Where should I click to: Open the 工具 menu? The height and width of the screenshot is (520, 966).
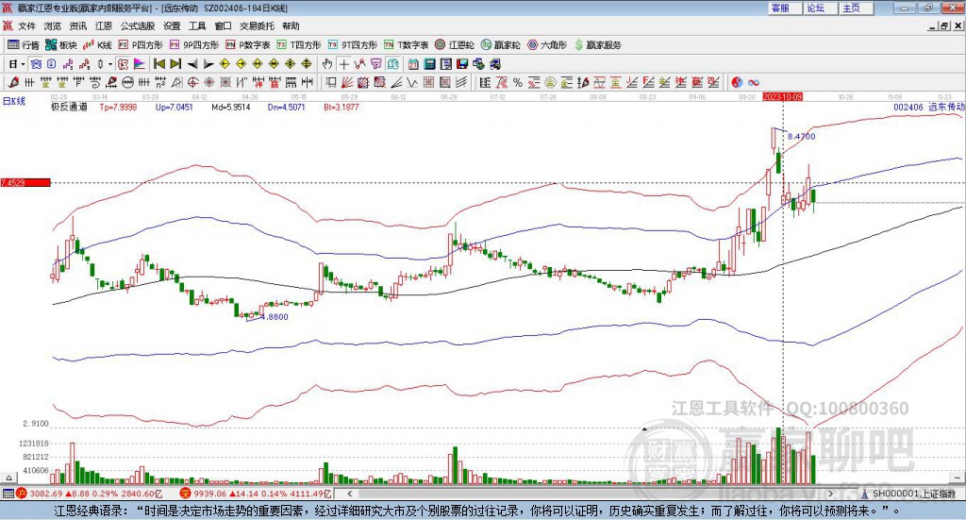click(x=197, y=25)
